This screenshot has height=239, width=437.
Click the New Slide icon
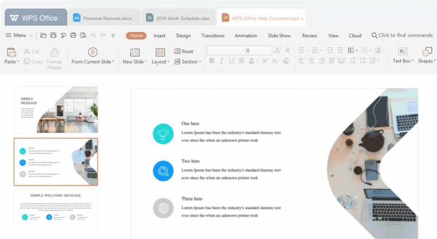point(135,52)
